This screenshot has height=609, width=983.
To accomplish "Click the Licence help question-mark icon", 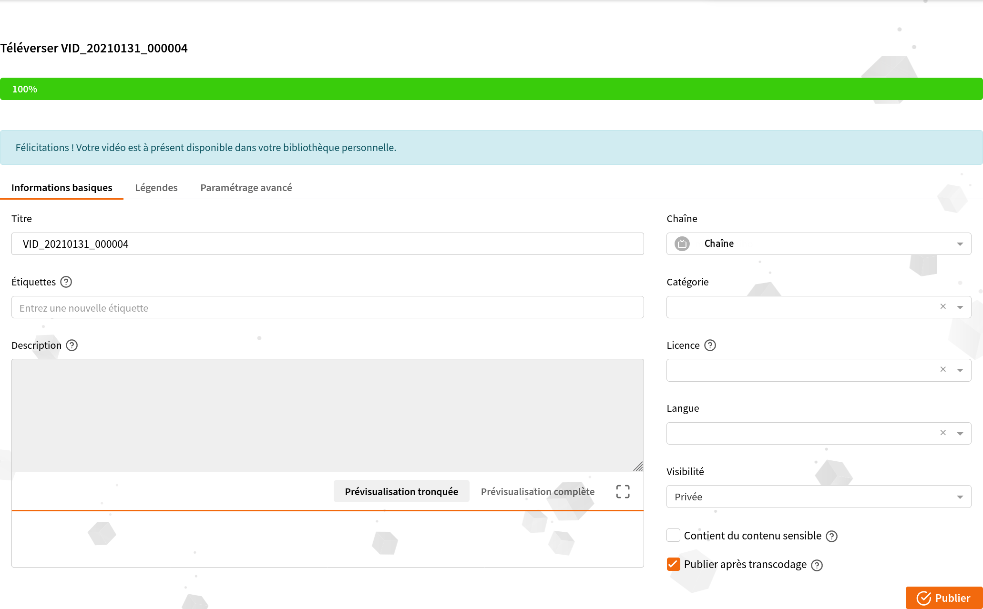I will [x=710, y=345].
